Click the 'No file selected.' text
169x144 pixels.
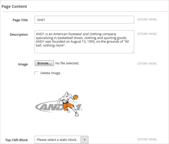67,63
